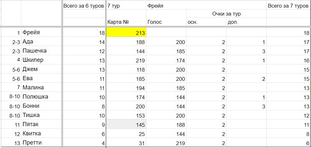311x148 pixels.
Task: Select the 'доп.' subheader cell
Action: point(246,22)
